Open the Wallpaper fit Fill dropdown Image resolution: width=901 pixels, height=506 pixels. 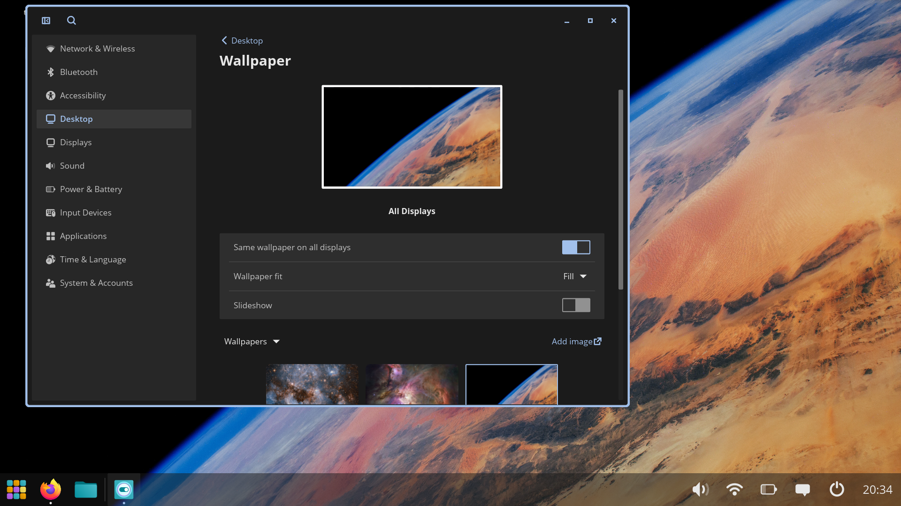point(575,276)
